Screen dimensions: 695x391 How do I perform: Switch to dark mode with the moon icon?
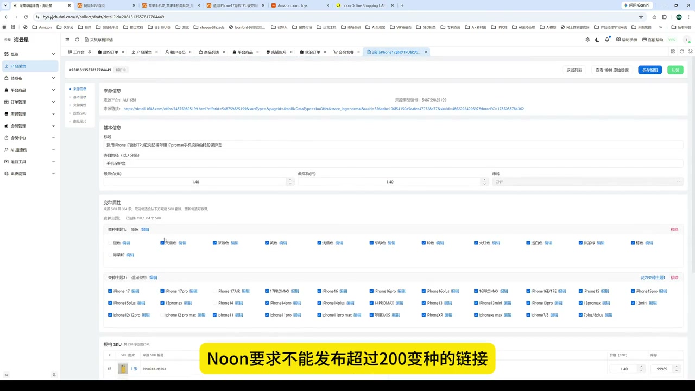tap(597, 40)
